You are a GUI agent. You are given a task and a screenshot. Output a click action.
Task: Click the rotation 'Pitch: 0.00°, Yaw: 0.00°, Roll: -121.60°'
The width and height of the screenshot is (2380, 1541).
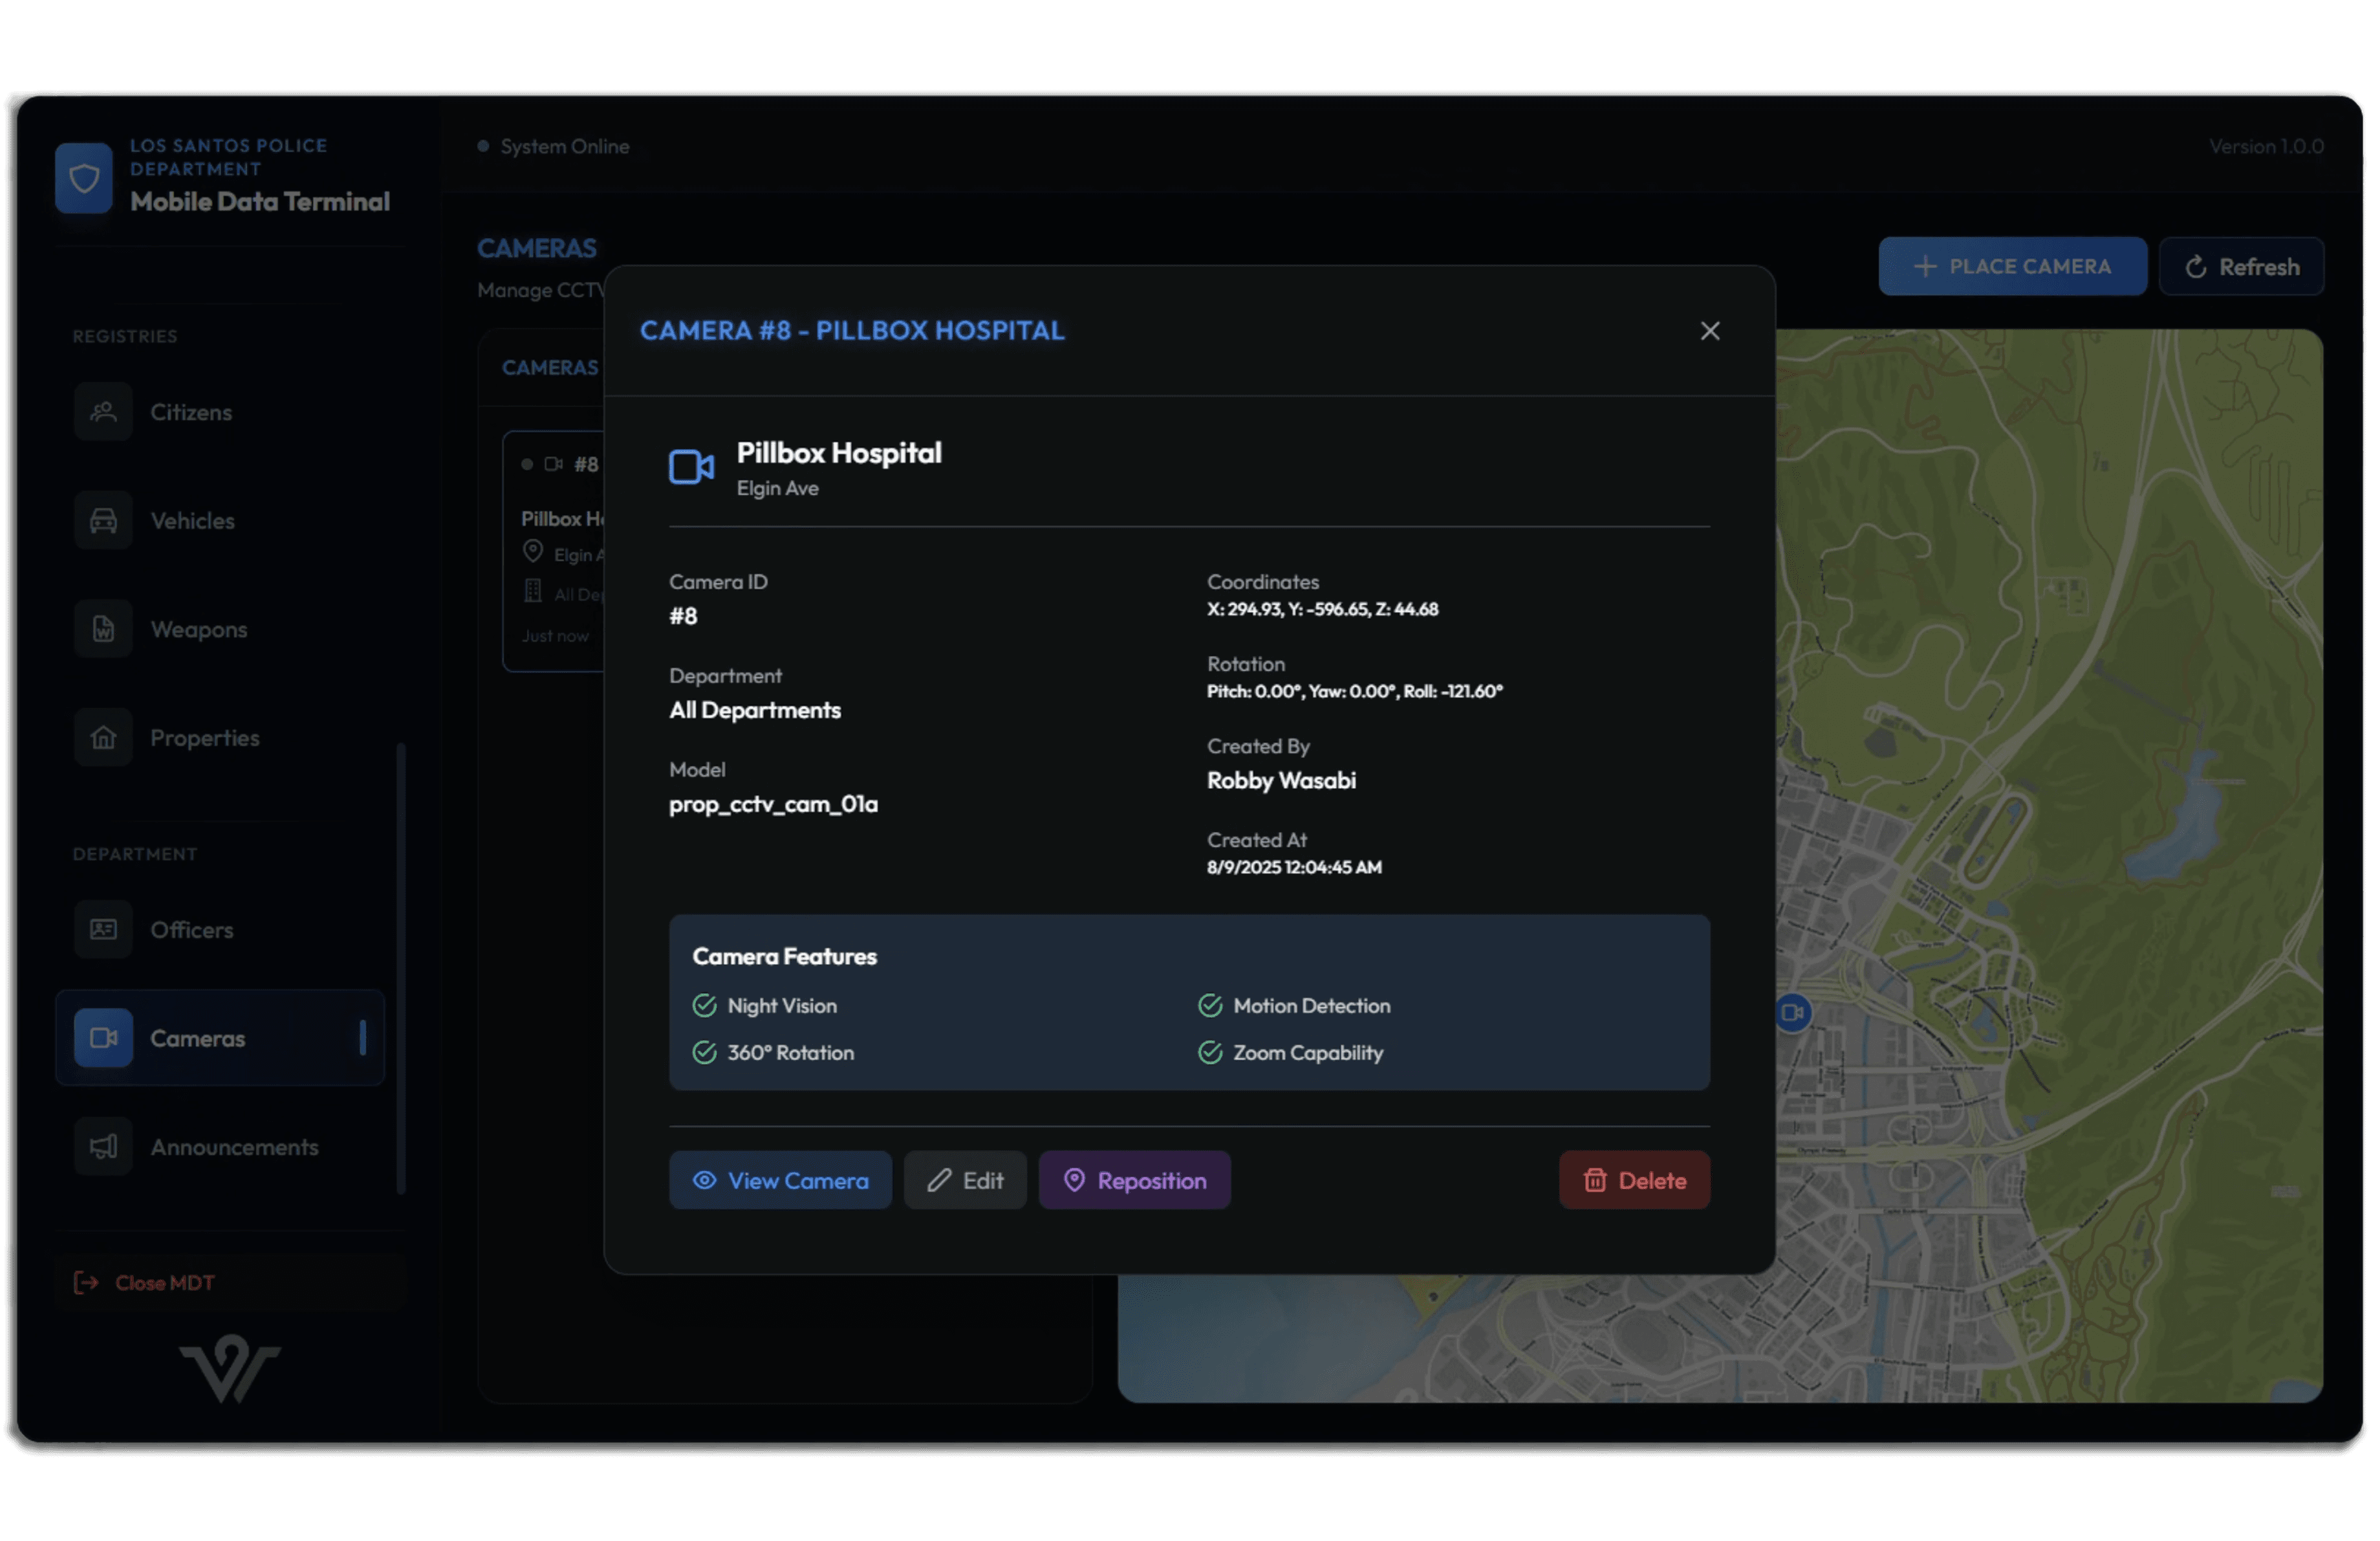pyautogui.click(x=1354, y=692)
